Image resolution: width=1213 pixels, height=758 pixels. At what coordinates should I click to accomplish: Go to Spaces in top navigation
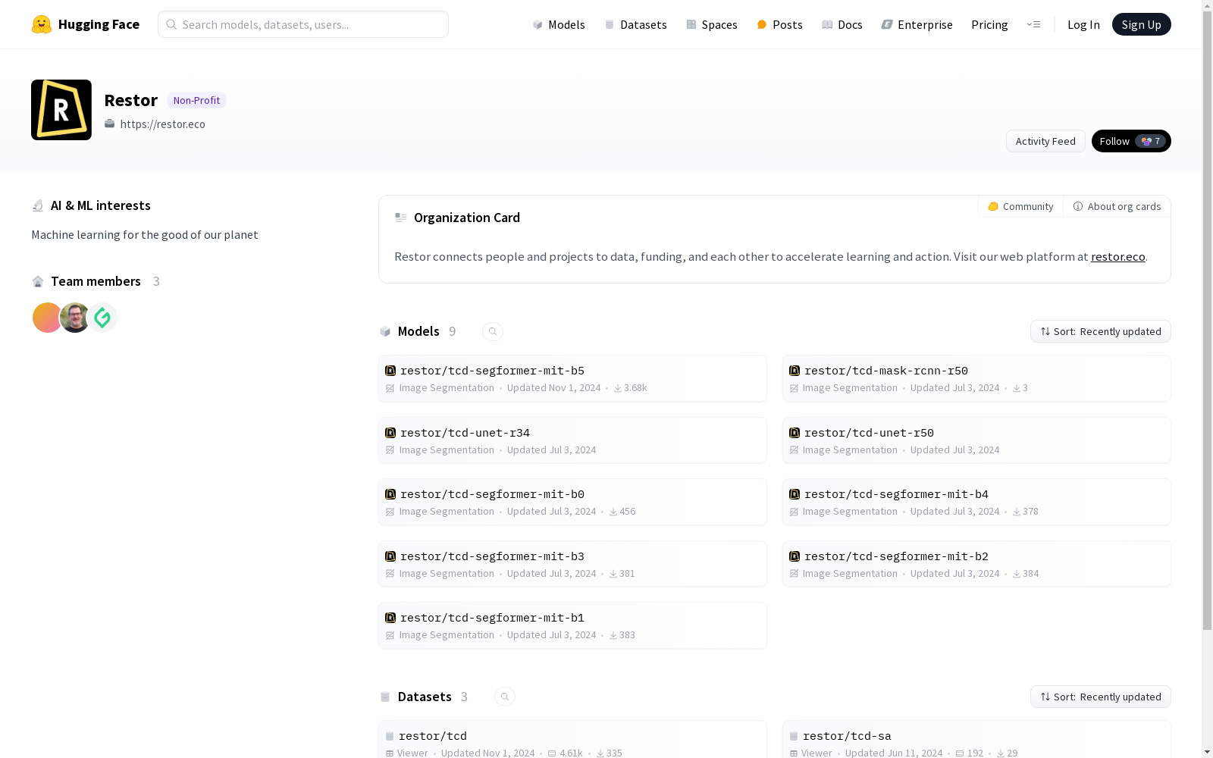click(711, 24)
